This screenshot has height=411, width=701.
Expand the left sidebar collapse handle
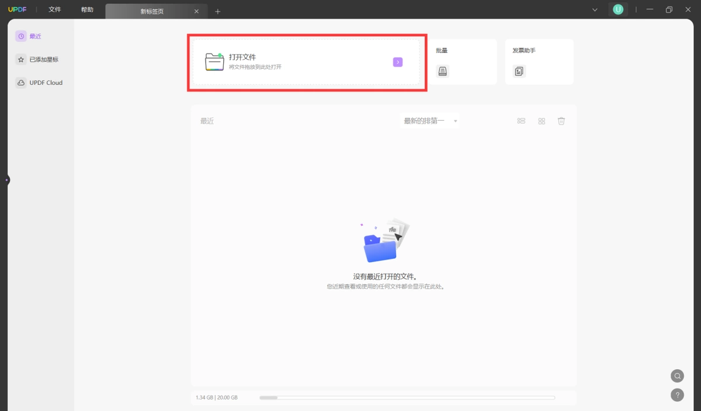pyautogui.click(x=6, y=180)
